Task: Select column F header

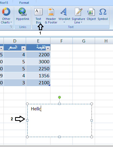Action: tap(61, 41)
